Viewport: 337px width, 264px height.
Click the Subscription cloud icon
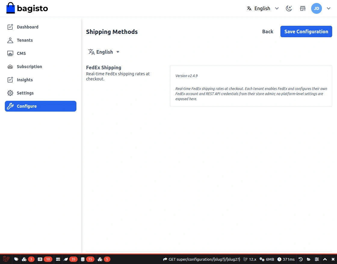coord(10,67)
